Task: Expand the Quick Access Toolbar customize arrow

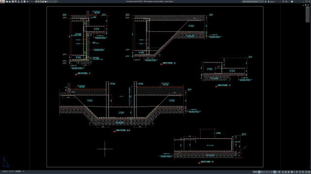Action: pos(58,1)
